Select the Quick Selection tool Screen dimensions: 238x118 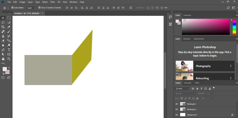tap(9, 22)
